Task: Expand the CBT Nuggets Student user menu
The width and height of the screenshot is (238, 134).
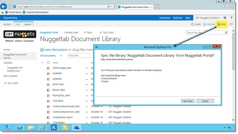Action: click(207, 18)
